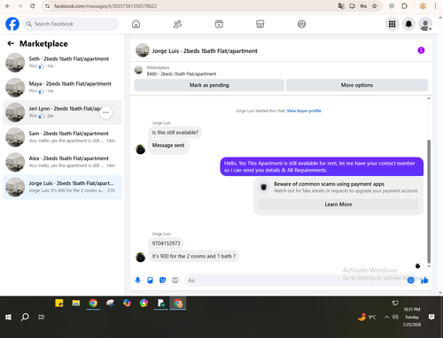Focus the message input field Aa
The height and width of the screenshot is (338, 443).
coord(295,280)
